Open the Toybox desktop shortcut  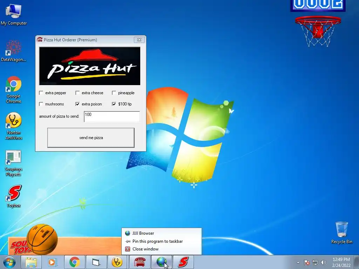[x=14, y=196]
